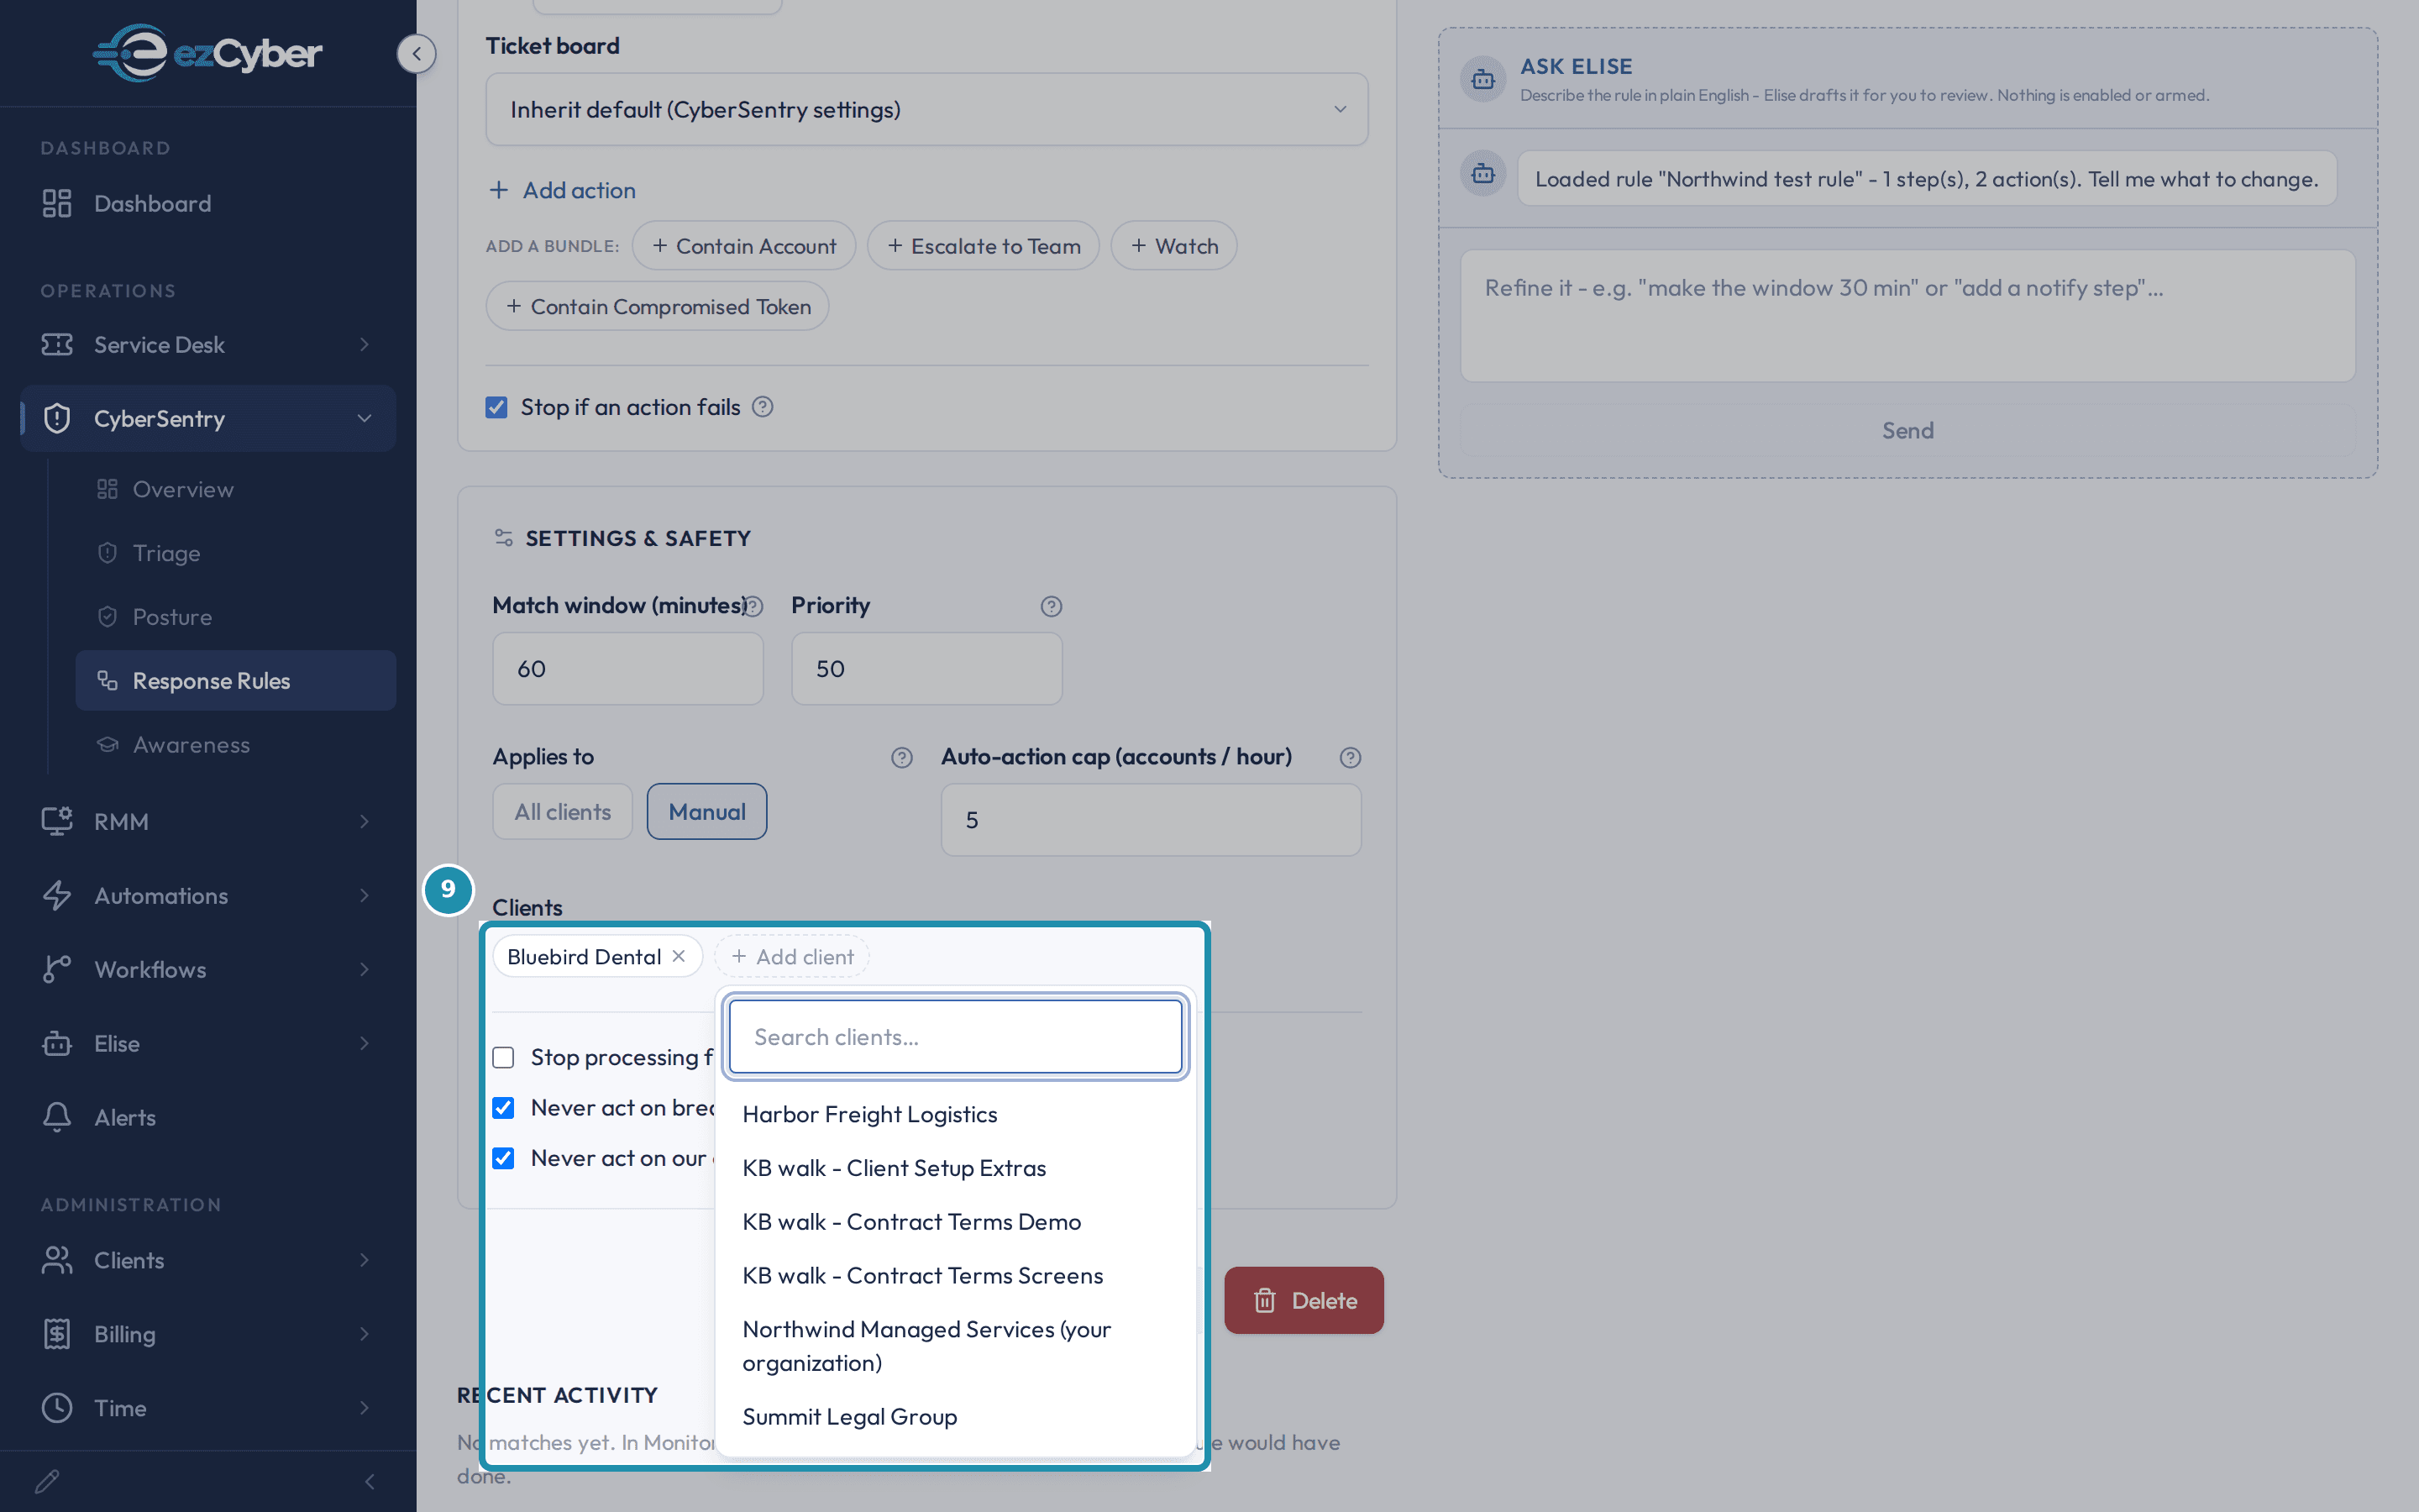Viewport: 2419px width, 1512px height.
Task: Click the Add action link
Action: pyautogui.click(x=562, y=190)
